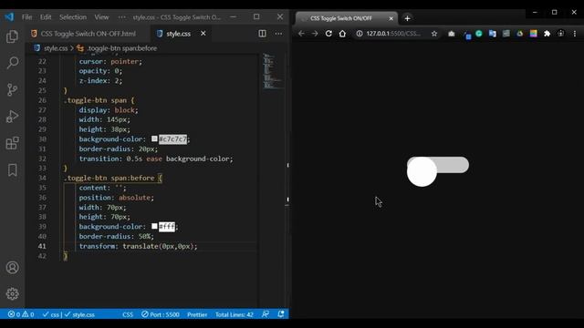Click Prettier in the status bar
Image resolution: width=584 pixels, height=328 pixels.
pyautogui.click(x=197, y=314)
